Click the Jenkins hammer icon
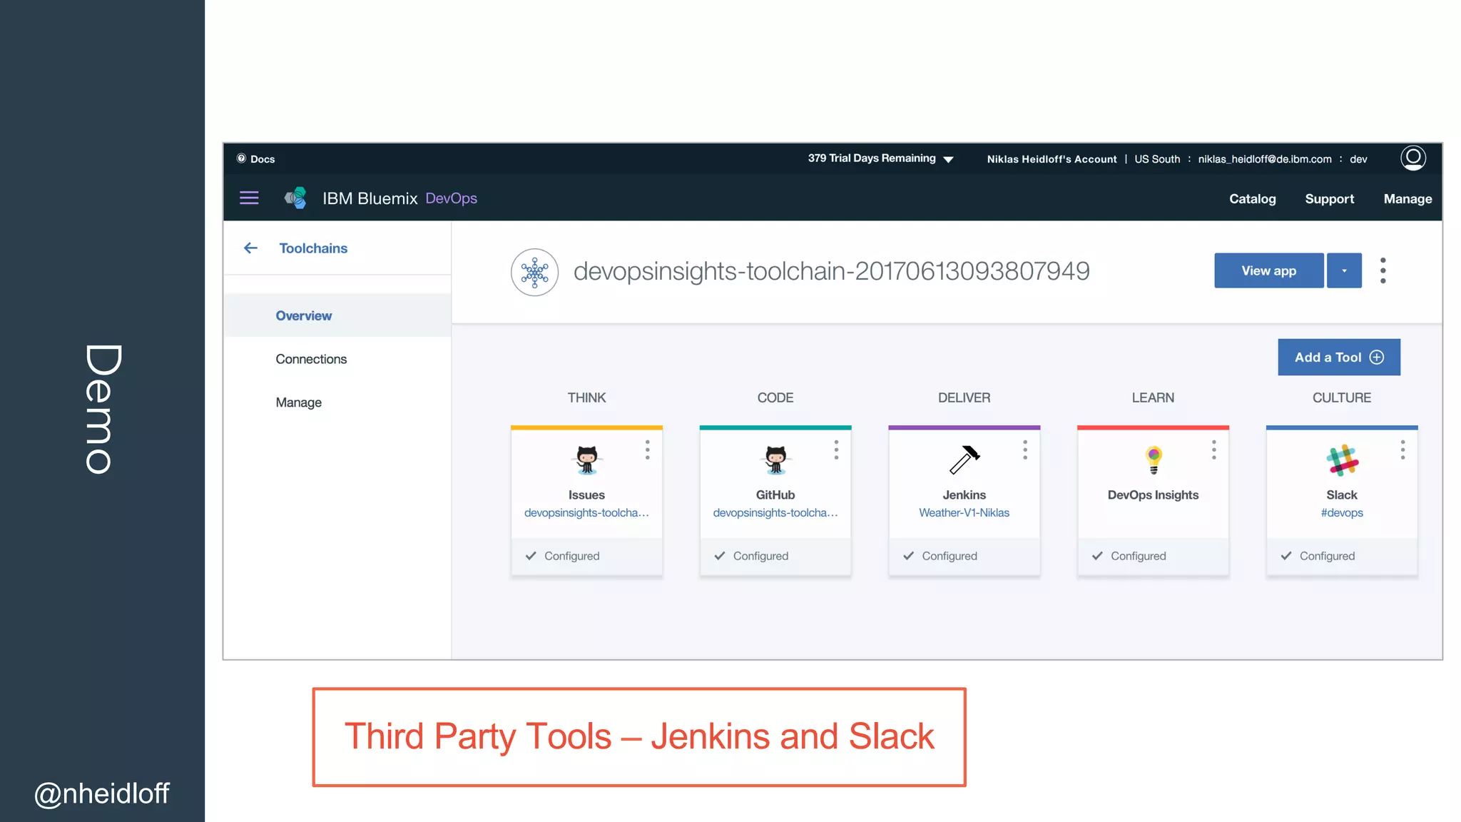This screenshot has width=1461, height=822. [x=964, y=460]
